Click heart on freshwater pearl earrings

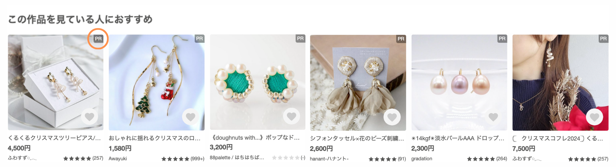click(x=493, y=117)
